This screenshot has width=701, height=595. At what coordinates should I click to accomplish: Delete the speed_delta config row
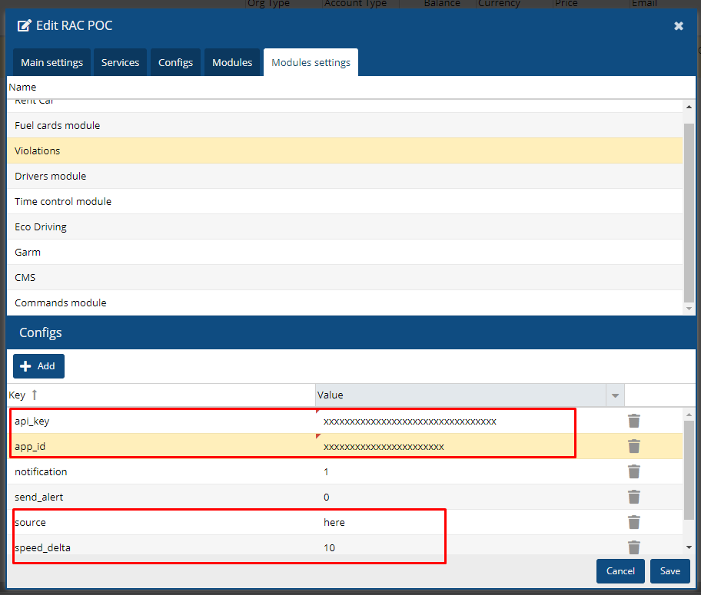pos(633,547)
